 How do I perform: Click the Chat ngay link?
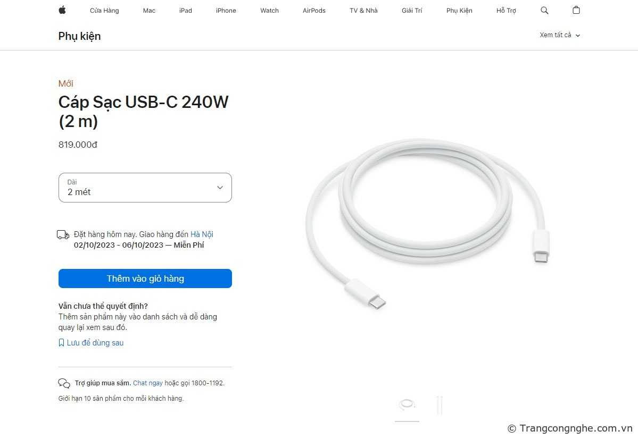point(147,383)
